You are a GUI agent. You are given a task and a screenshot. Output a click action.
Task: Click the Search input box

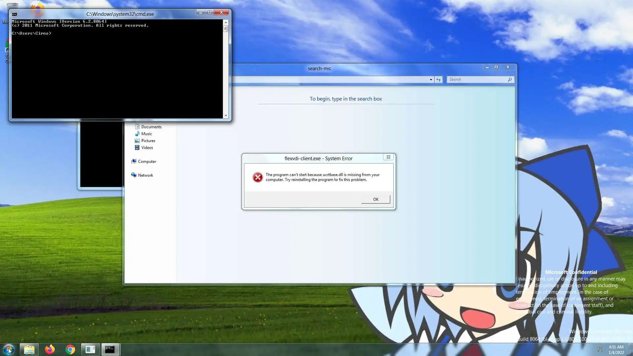pos(476,79)
